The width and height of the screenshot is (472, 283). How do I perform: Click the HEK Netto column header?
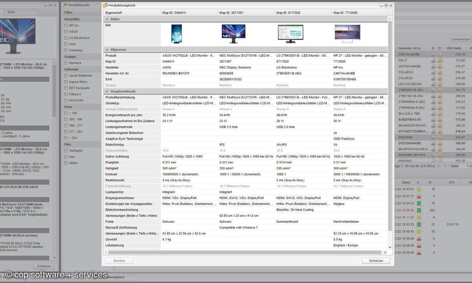(x=454, y=48)
